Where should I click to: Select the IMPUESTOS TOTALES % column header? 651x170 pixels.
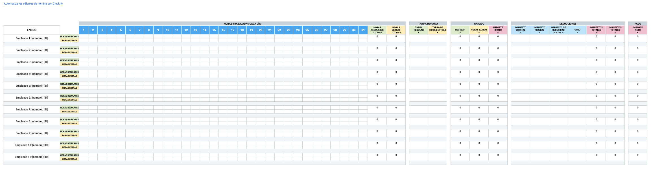point(596,30)
